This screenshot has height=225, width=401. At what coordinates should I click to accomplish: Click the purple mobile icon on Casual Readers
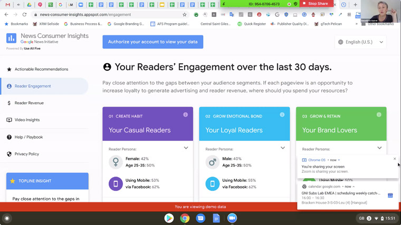[116, 183]
